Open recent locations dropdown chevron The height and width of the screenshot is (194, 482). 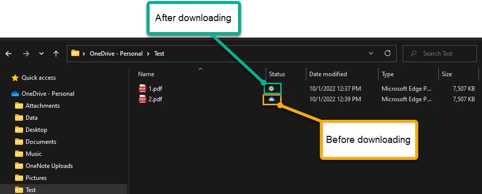42,54
